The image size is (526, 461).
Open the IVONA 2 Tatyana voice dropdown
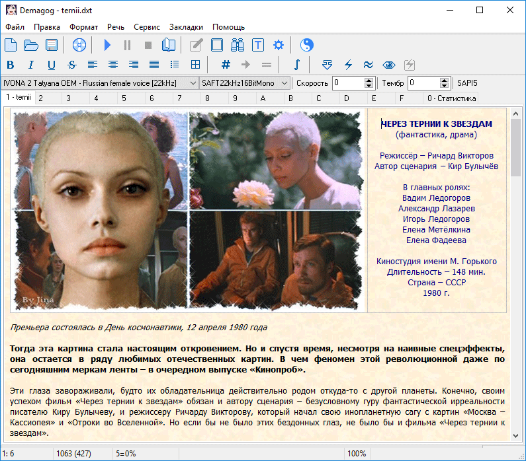[x=99, y=83]
